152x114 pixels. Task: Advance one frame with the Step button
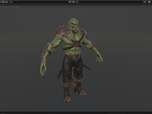coord(77,2)
